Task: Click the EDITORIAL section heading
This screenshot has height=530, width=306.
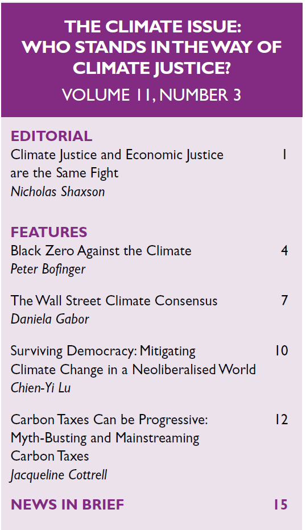Action: click(x=51, y=136)
